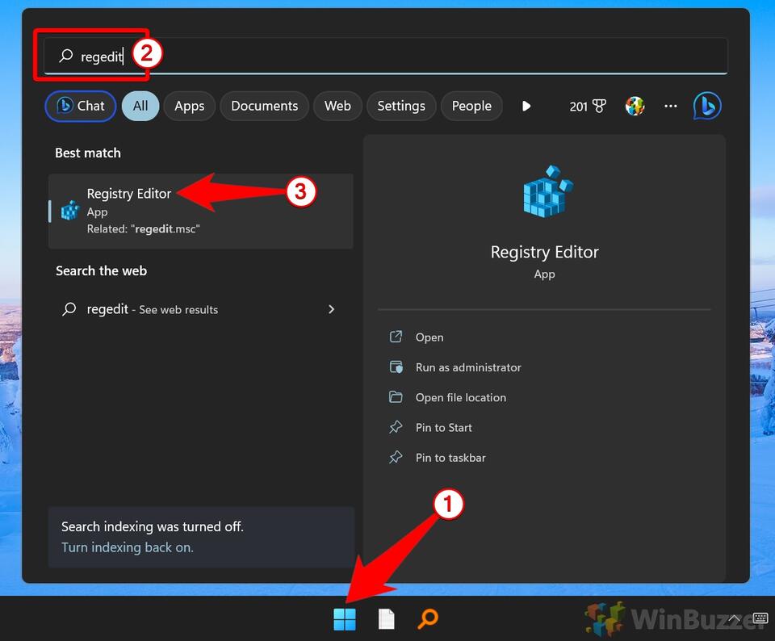Click the Registry Editor icon in the preview pane

(x=544, y=191)
